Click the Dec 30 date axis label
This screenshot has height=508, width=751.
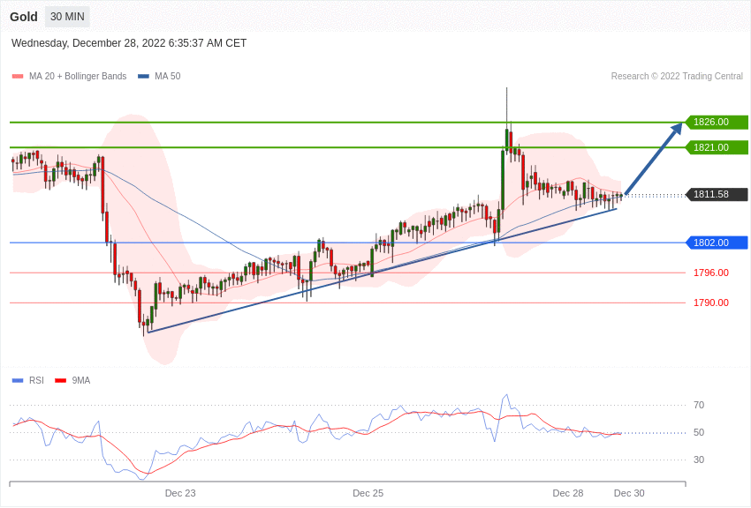point(629,493)
